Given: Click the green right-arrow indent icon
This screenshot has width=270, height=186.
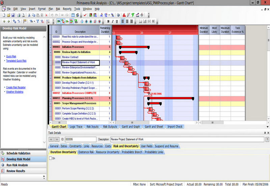Looking at the screenshot, I should click(4, 21).
